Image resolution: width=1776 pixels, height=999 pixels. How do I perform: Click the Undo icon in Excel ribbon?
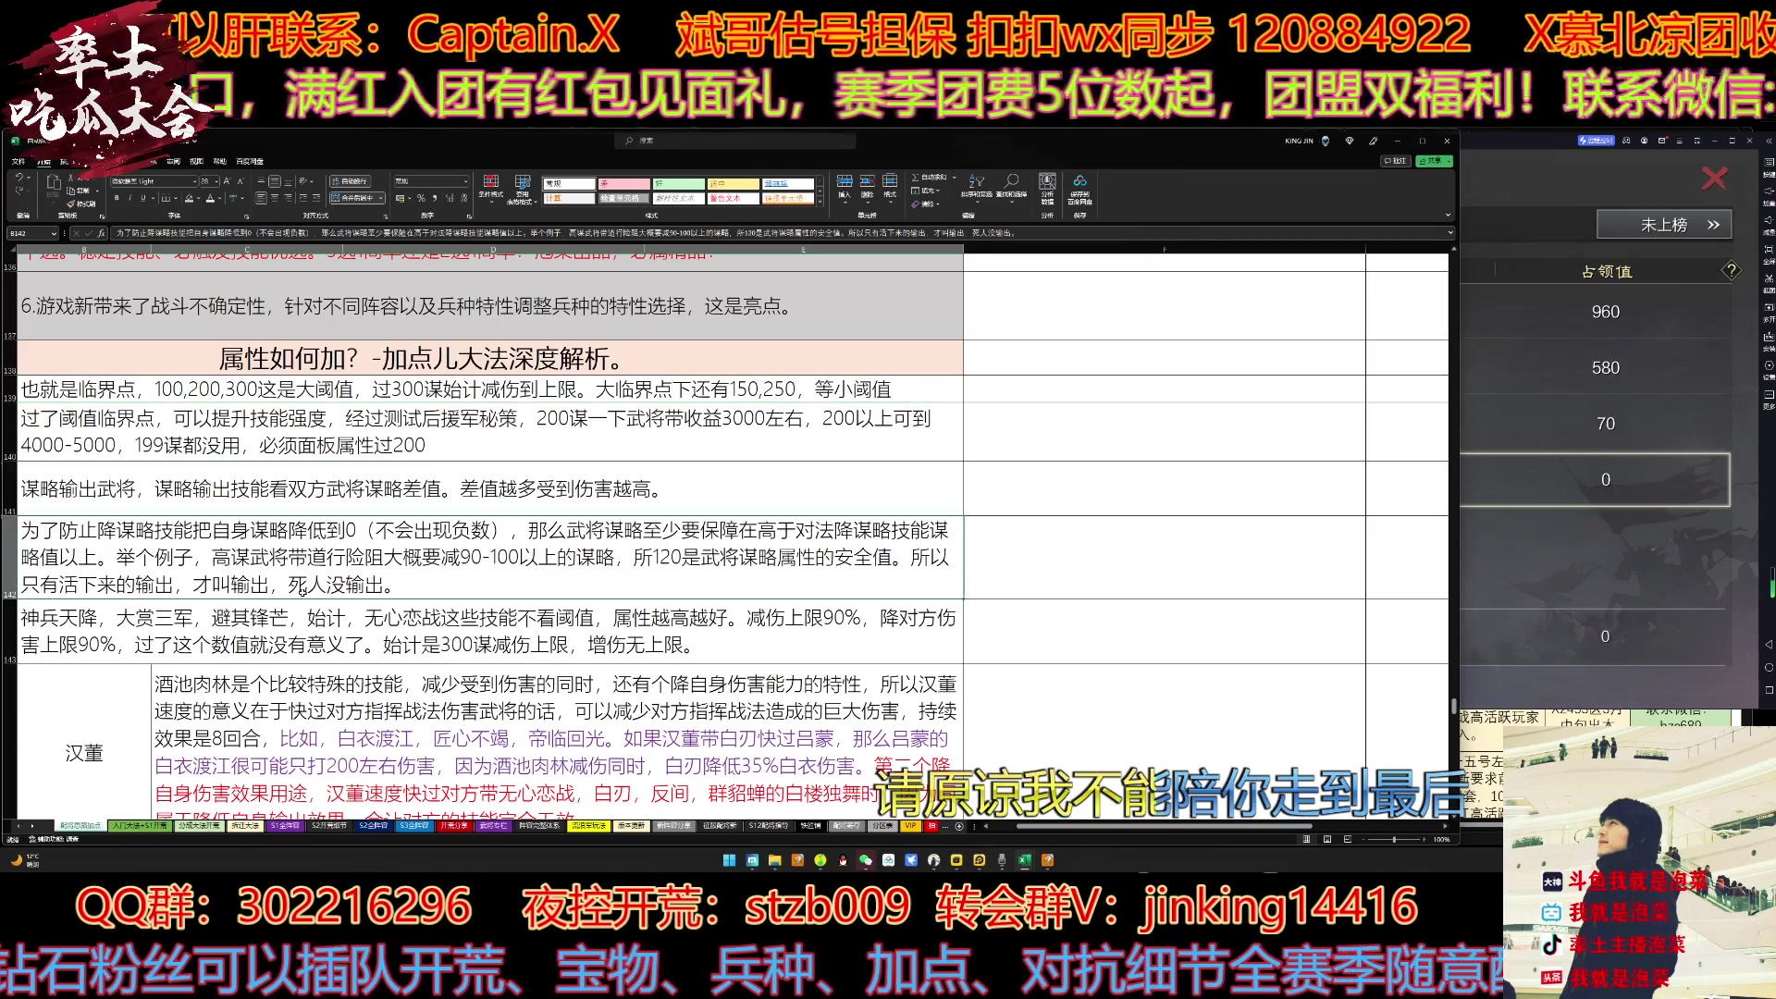pos(19,177)
